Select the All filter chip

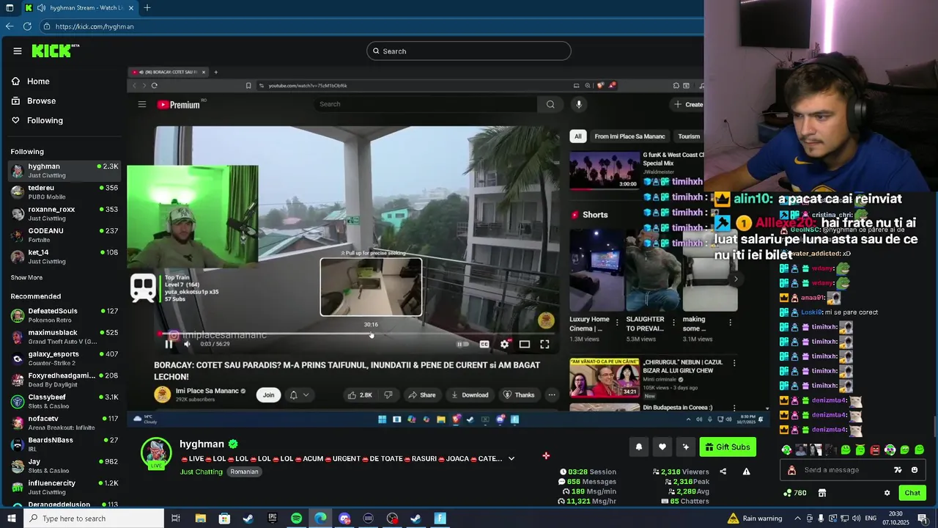[x=578, y=136]
